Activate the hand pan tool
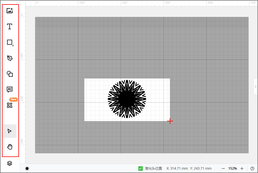The image size is (258, 173). pyautogui.click(x=10, y=147)
